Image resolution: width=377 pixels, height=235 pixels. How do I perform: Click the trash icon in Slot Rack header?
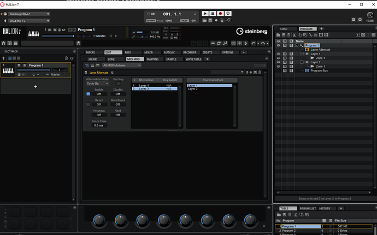pos(67,58)
